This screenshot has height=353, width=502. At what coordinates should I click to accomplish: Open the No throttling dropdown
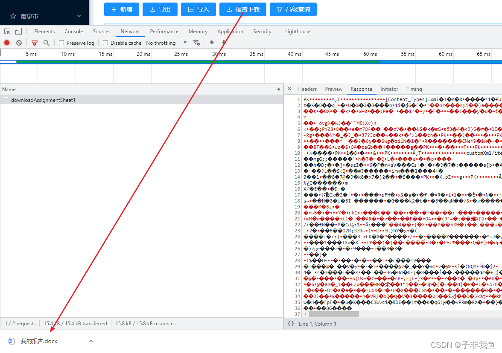[x=166, y=43]
